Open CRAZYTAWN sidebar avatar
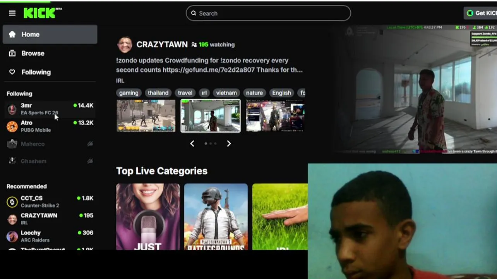 point(12,219)
